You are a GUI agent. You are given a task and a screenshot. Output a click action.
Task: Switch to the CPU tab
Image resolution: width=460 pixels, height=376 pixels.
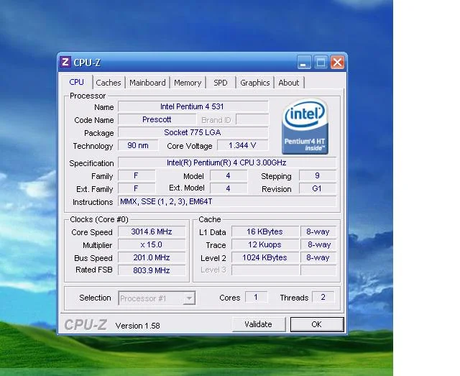[77, 82]
